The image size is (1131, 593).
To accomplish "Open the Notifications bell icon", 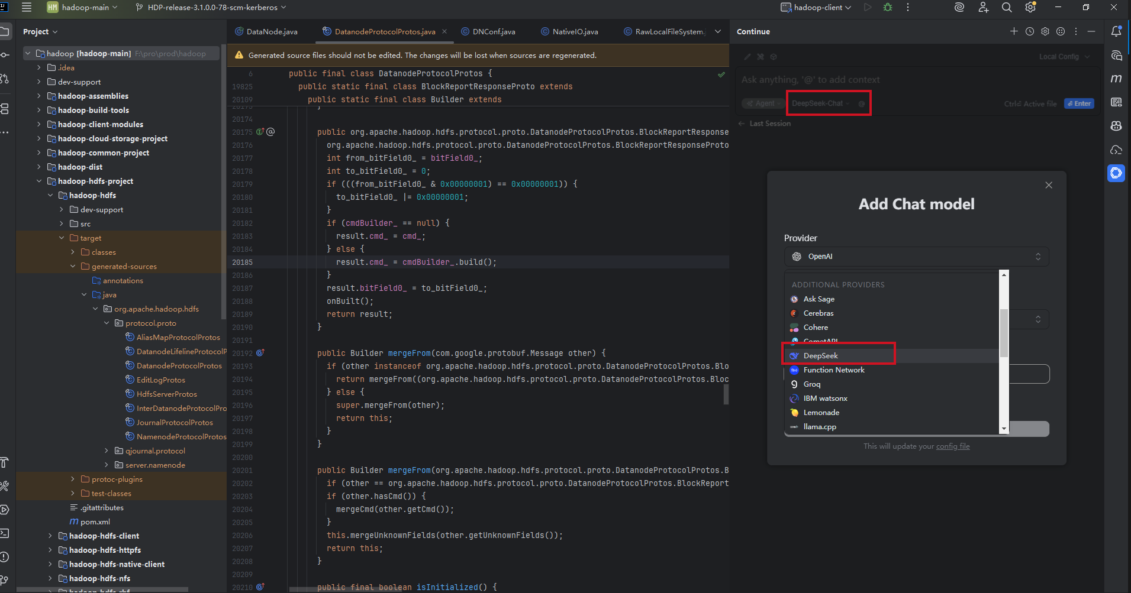I will pos(1116,31).
